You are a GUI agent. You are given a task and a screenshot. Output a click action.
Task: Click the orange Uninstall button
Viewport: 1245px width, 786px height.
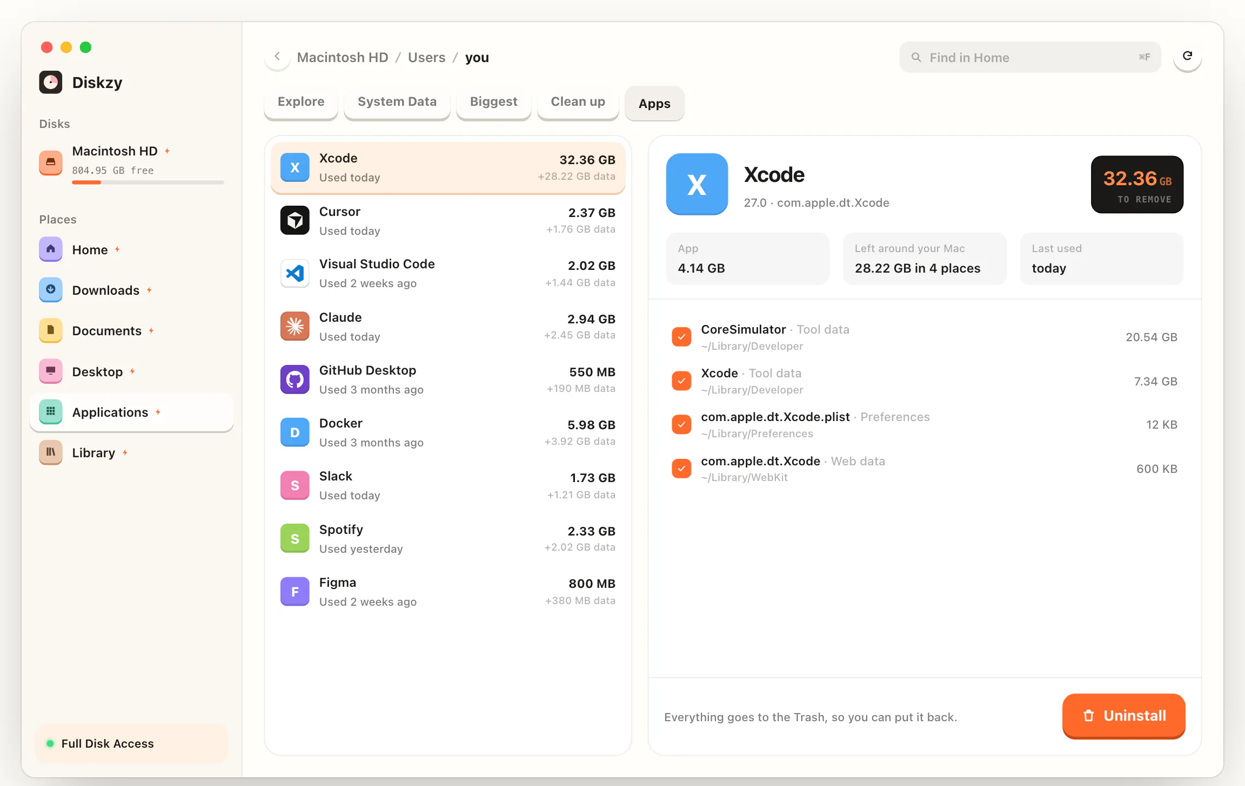1123,716
